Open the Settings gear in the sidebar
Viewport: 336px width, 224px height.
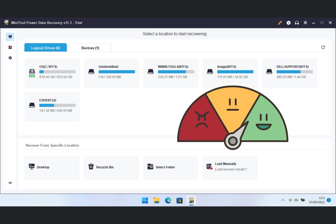[10, 58]
